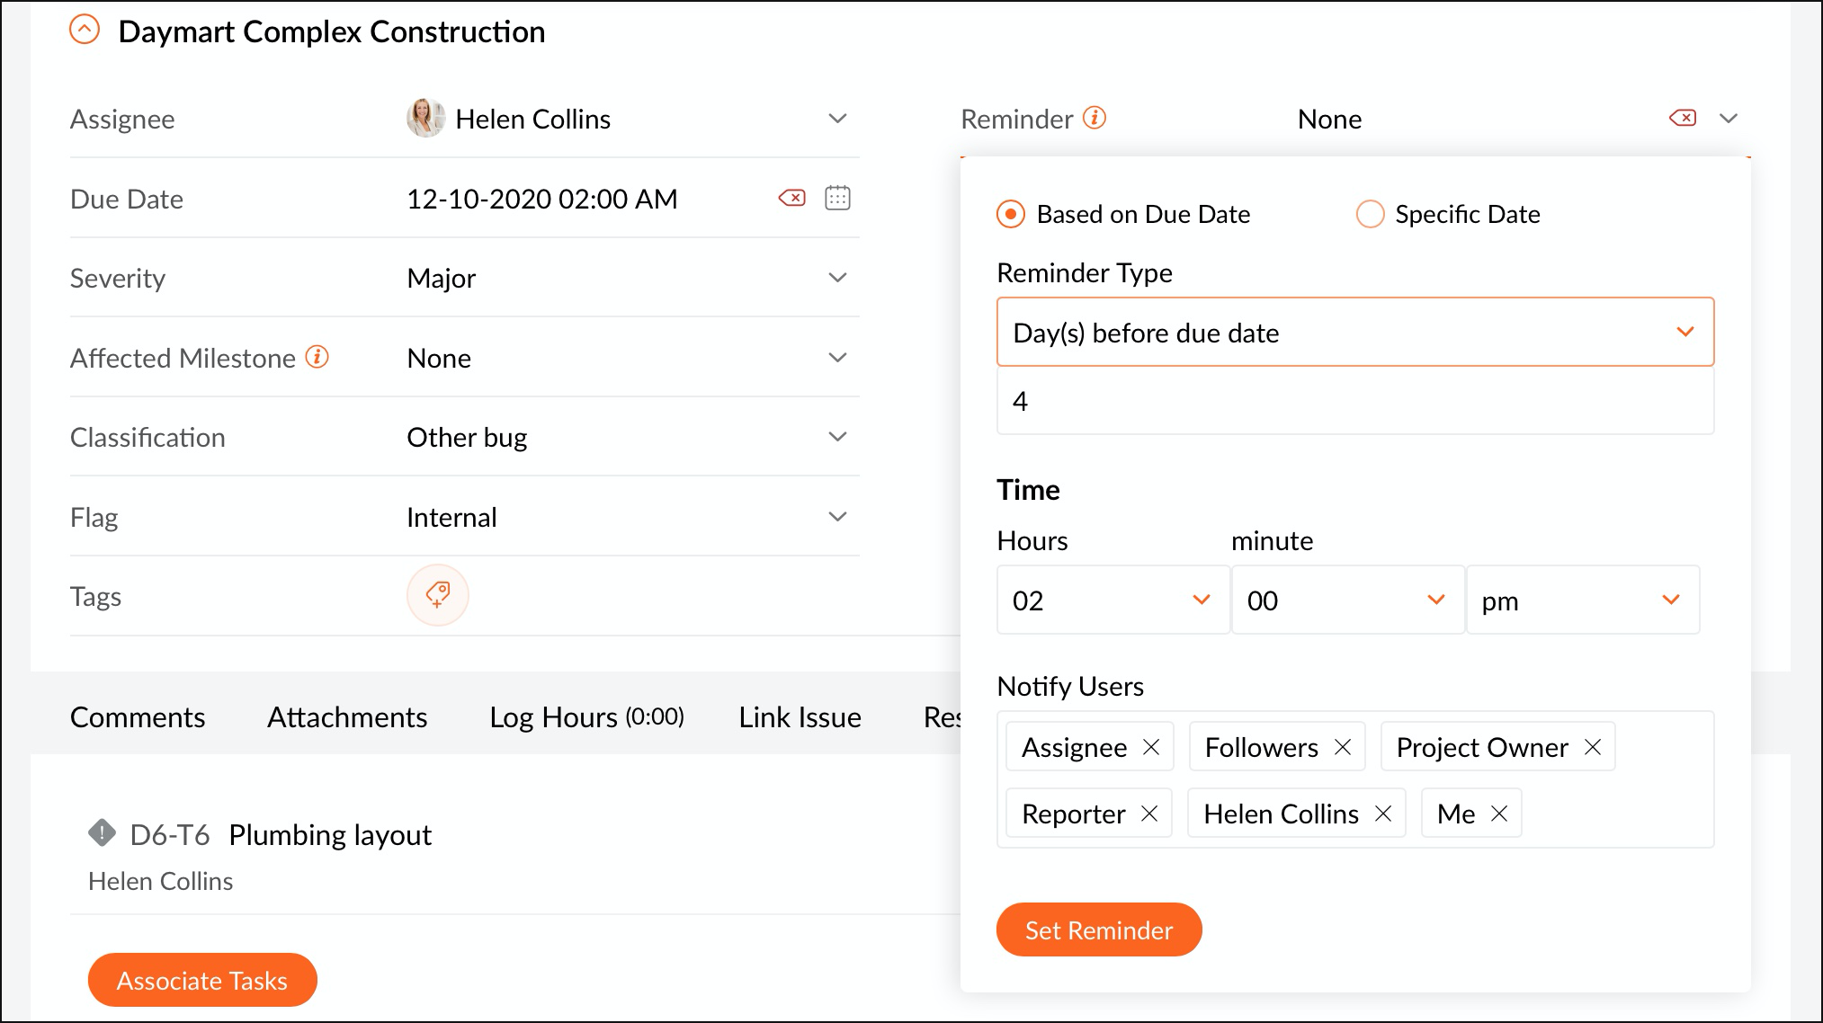Click the Affected Milestone info icon
1823x1023 pixels.
pyautogui.click(x=317, y=357)
